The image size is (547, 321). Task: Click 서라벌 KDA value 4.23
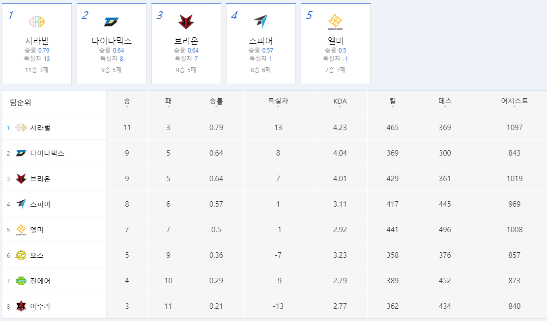coord(340,128)
